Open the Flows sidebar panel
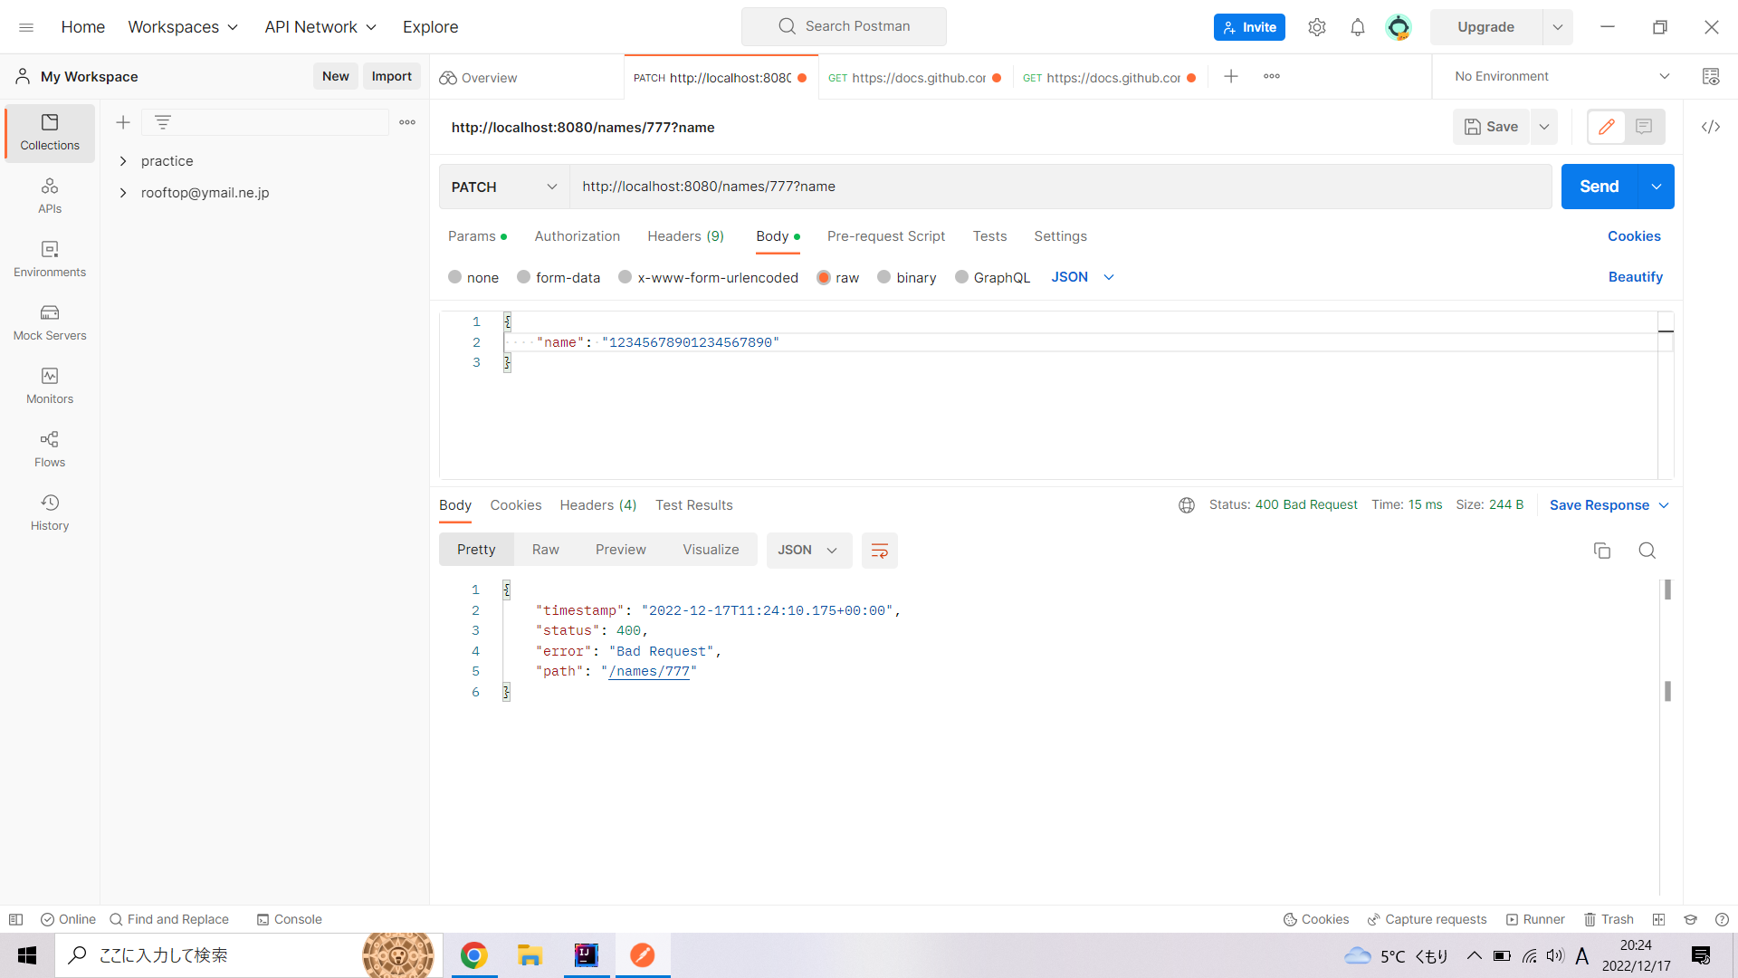1738x978 pixels. point(49,449)
